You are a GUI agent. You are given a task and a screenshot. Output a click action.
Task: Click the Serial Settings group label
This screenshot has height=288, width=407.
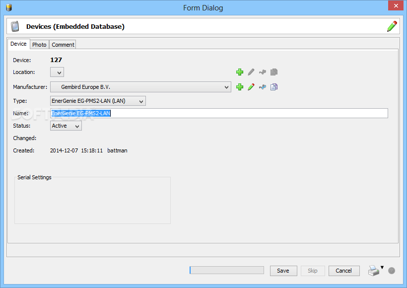pos(35,177)
